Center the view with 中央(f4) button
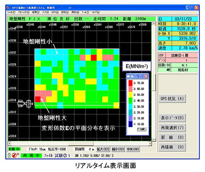 [x=133, y=149]
